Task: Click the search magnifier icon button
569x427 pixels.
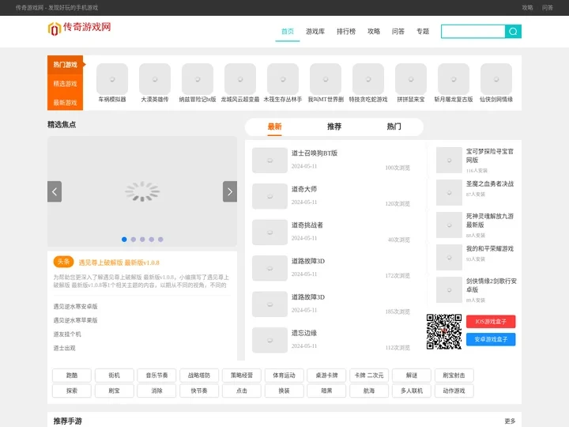Action: click(513, 31)
